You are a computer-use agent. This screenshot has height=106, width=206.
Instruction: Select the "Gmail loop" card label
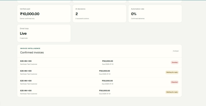click(24, 29)
